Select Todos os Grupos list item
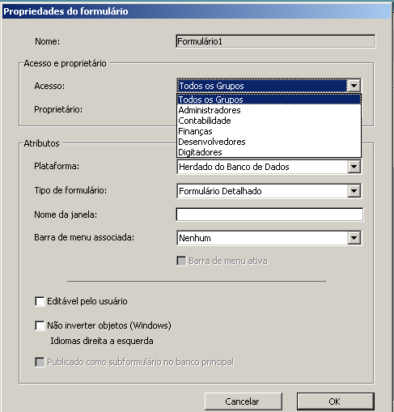The image size is (394, 412). [269, 100]
